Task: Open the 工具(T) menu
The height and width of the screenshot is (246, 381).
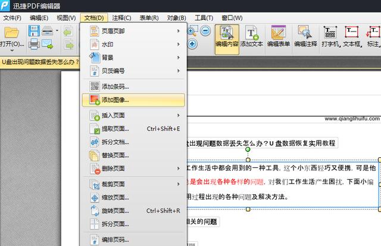Action: [x=204, y=18]
